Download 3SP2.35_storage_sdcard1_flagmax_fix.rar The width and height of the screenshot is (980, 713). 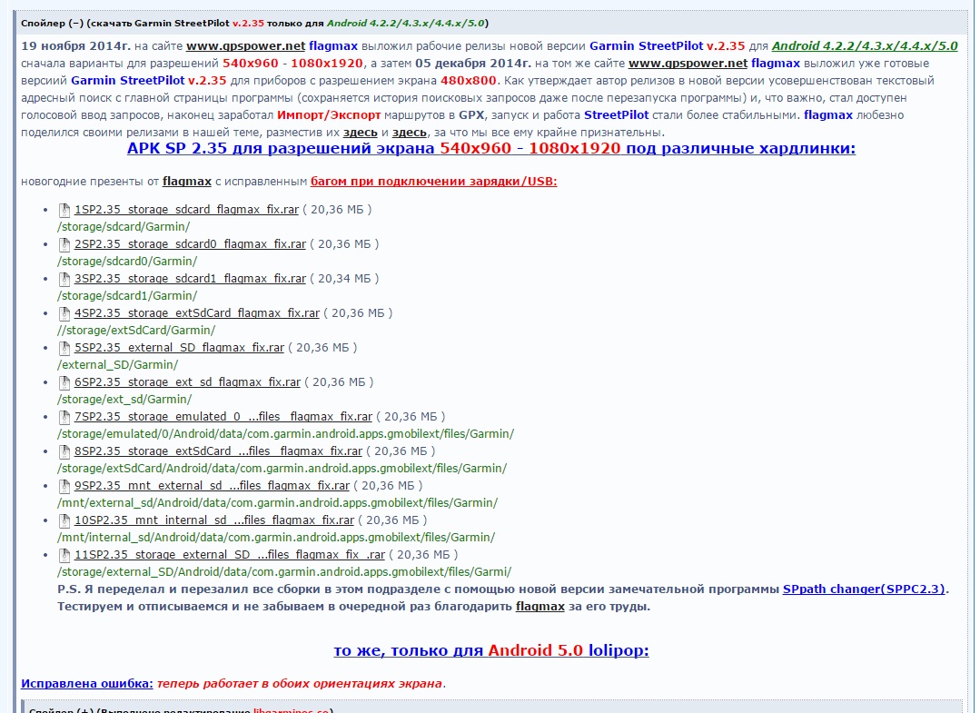pos(190,278)
